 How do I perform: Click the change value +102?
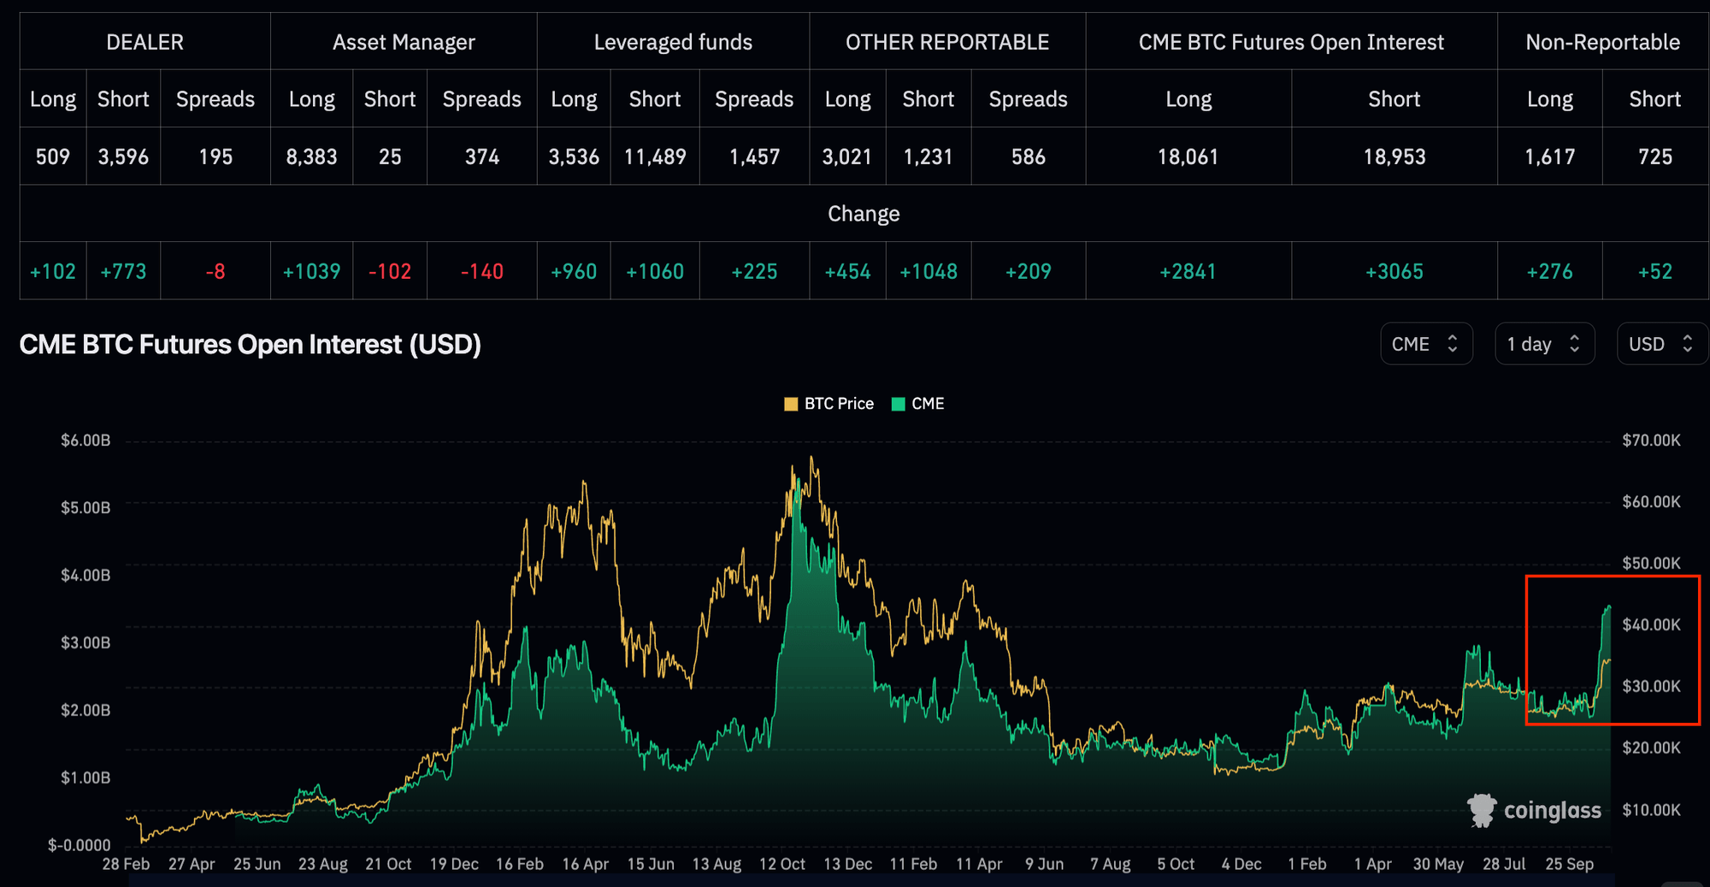53,271
